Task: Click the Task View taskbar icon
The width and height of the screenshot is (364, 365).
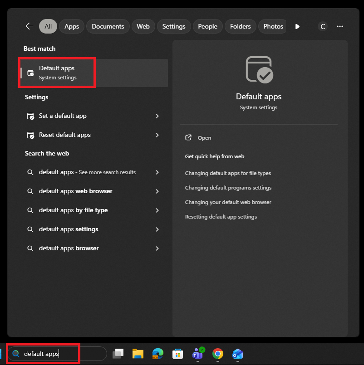Action: point(118,354)
